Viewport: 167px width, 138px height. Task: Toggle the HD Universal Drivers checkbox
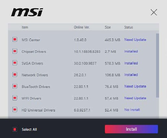[15, 110]
